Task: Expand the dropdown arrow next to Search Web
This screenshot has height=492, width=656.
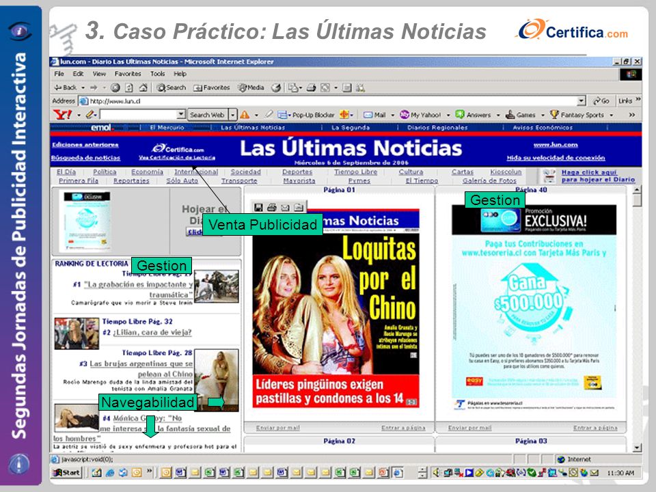Action: [x=232, y=115]
